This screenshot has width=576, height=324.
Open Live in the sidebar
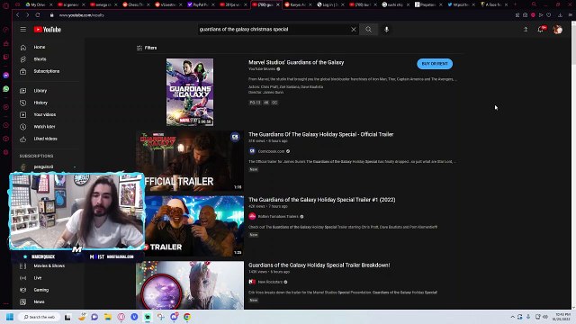pos(38,278)
